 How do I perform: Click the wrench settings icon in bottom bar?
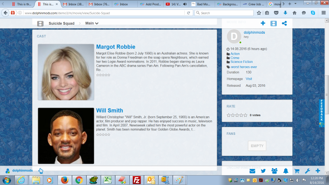pyautogui.click(x=307, y=171)
